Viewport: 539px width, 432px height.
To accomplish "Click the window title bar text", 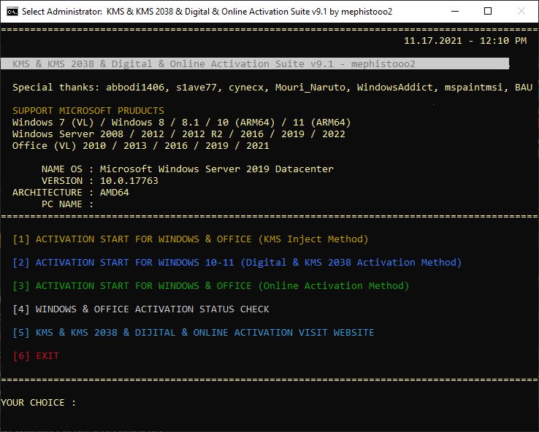I will 196,12.
